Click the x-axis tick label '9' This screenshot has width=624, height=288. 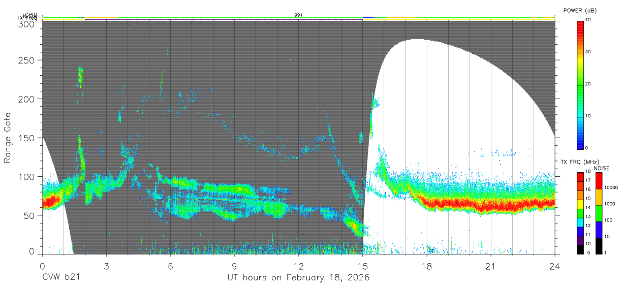pos(234,266)
